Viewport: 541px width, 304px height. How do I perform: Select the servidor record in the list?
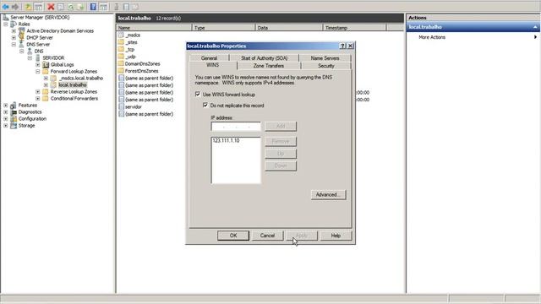[x=134, y=106]
